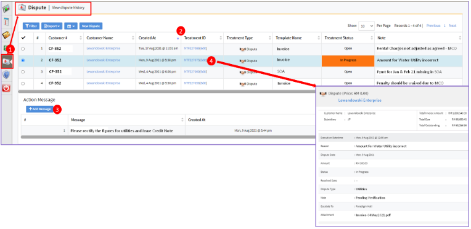This screenshot has width=471, height=229.
Task: Click the horizontal scrollbar under dispute table
Action: 166,90
